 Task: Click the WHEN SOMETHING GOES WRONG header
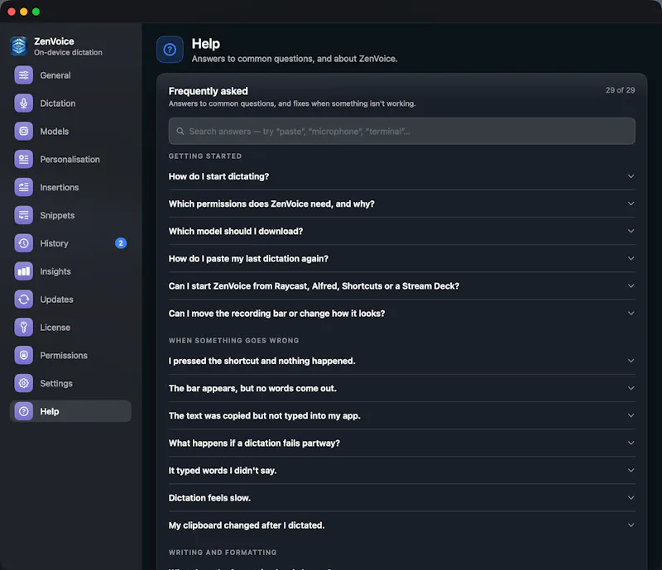pos(234,341)
